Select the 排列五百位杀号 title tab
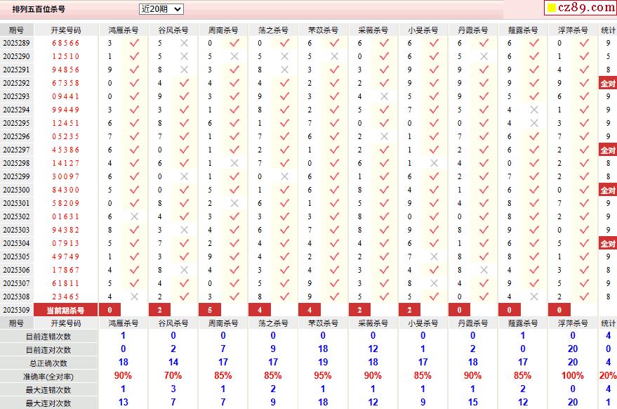The height and width of the screenshot is (409, 617). (39, 8)
